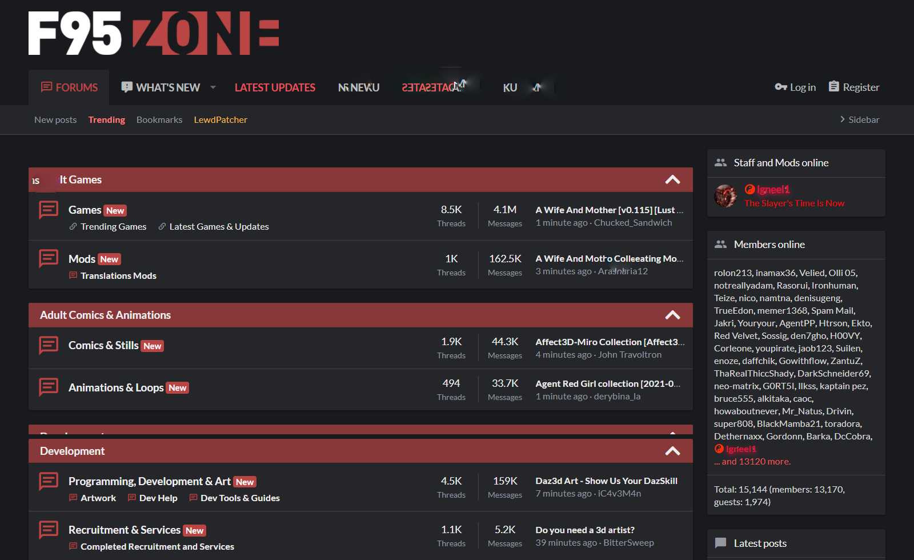
Task: Open derybina_la user profile
Action: click(617, 397)
